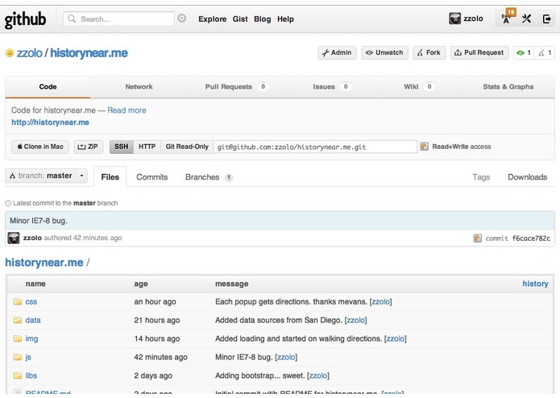Open Explore in top navigation
Image resolution: width=560 pixels, height=398 pixels.
click(213, 19)
